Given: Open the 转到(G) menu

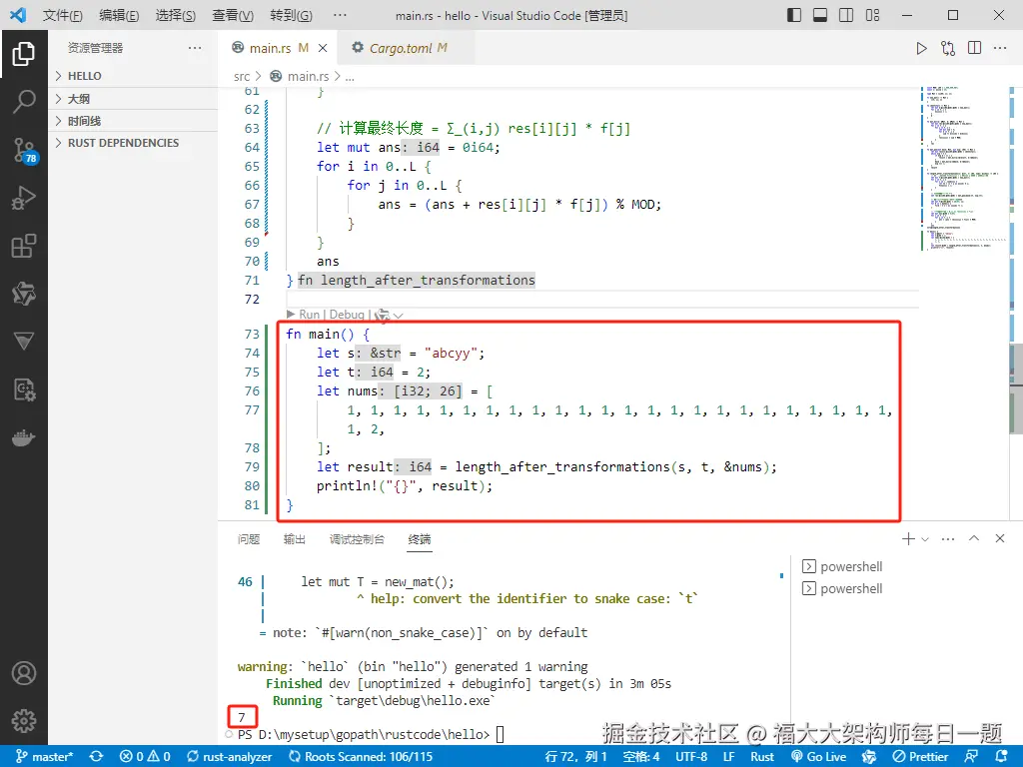Looking at the screenshot, I should tap(291, 15).
